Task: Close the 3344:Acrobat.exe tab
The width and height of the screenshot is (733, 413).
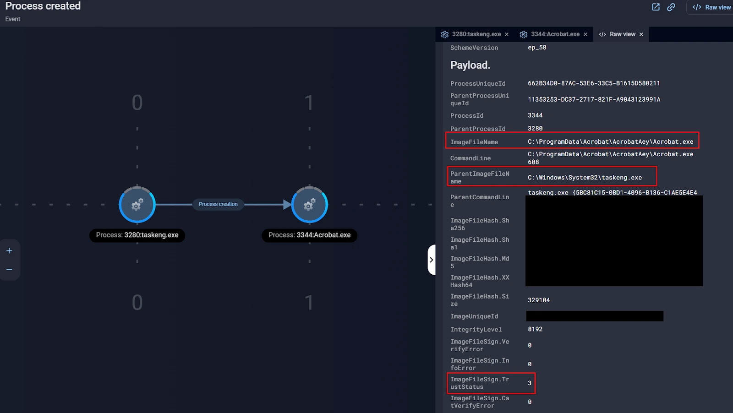Action: pos(585,34)
